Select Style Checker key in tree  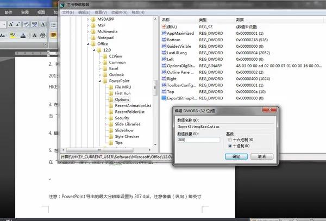pyautogui.click(x=127, y=136)
